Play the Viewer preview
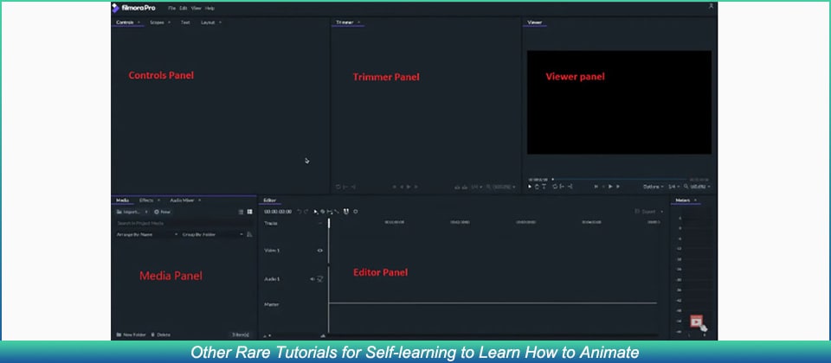Viewport: 831px width, 363px height. (x=610, y=187)
